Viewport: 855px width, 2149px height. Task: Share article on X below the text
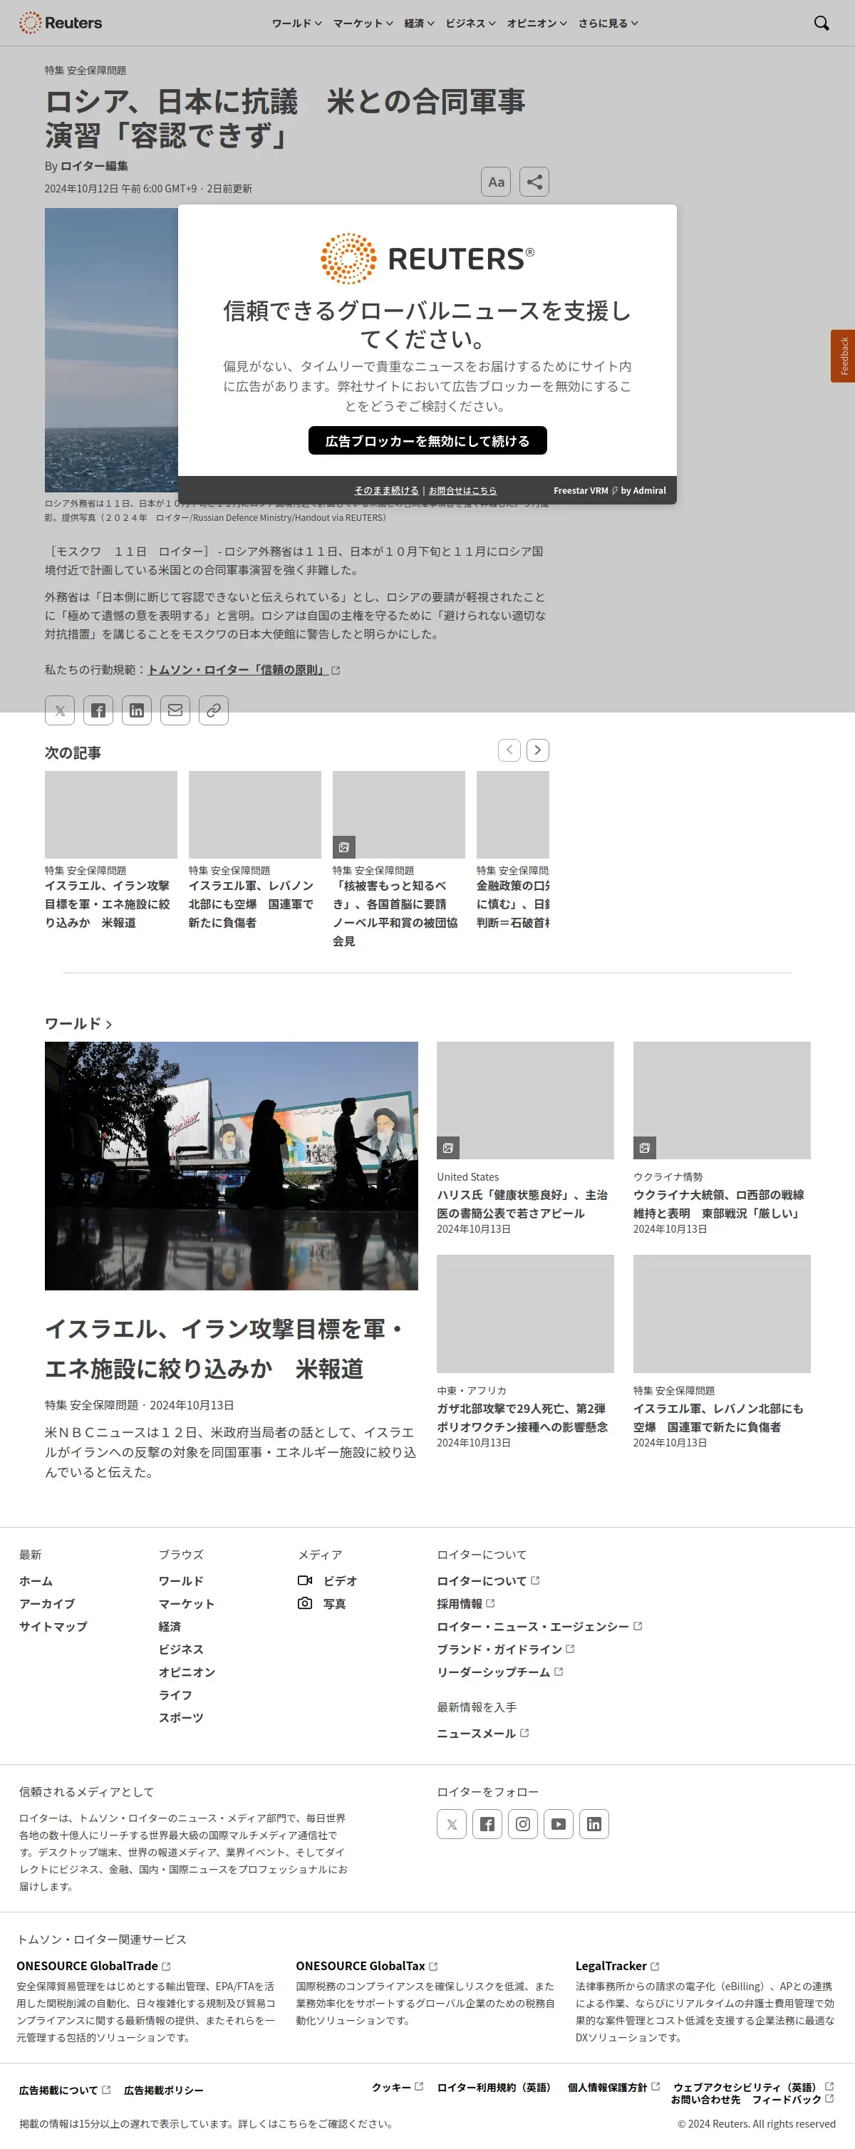point(60,710)
